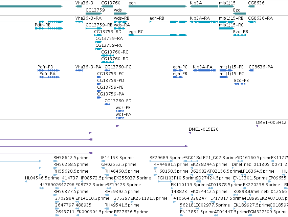Select the egh-PC protein label

(x=180, y=67)
